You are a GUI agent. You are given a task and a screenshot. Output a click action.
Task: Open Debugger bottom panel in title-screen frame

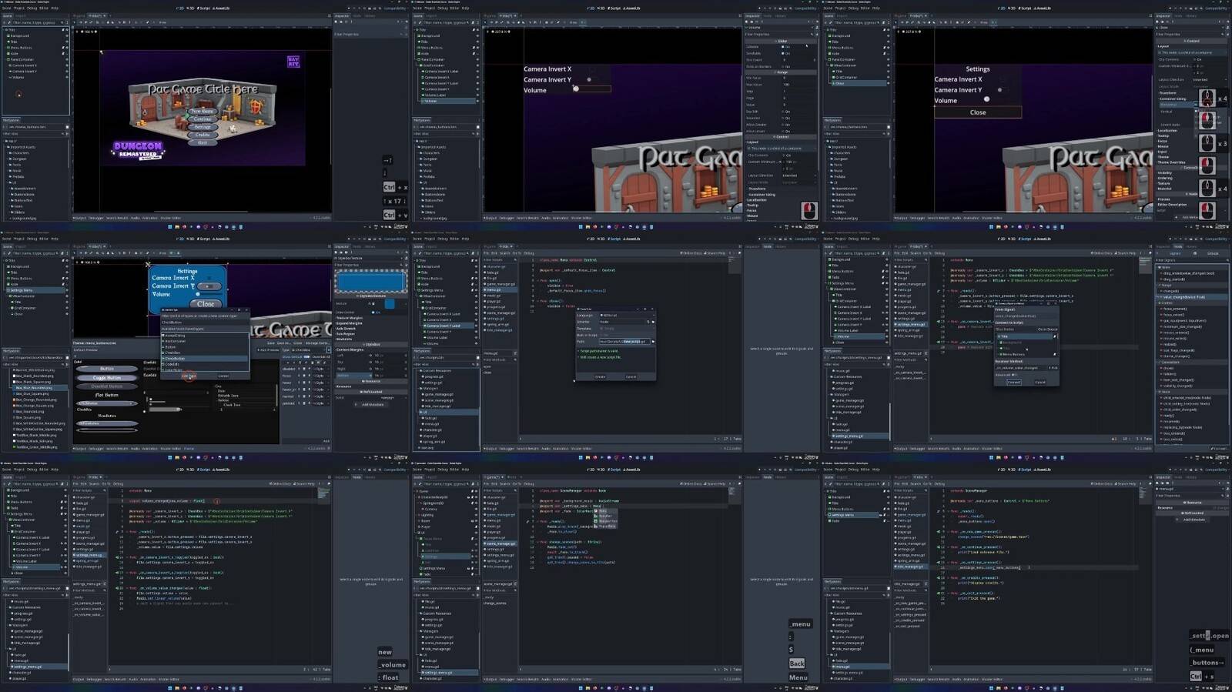(94, 218)
